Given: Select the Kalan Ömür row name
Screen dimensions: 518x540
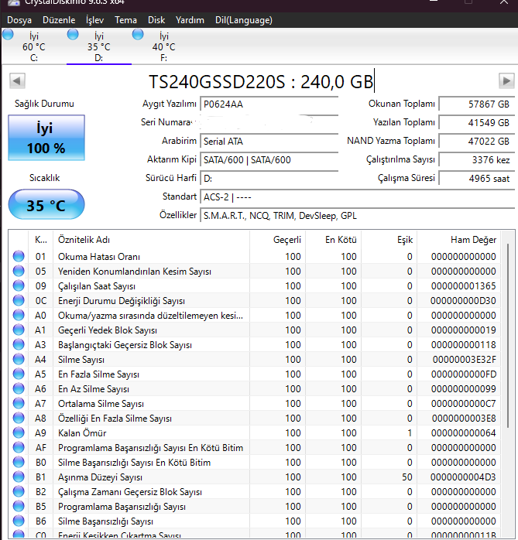Looking at the screenshot, I should [x=82, y=433].
